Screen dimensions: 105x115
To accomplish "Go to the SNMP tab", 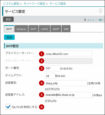I will [56, 29].
